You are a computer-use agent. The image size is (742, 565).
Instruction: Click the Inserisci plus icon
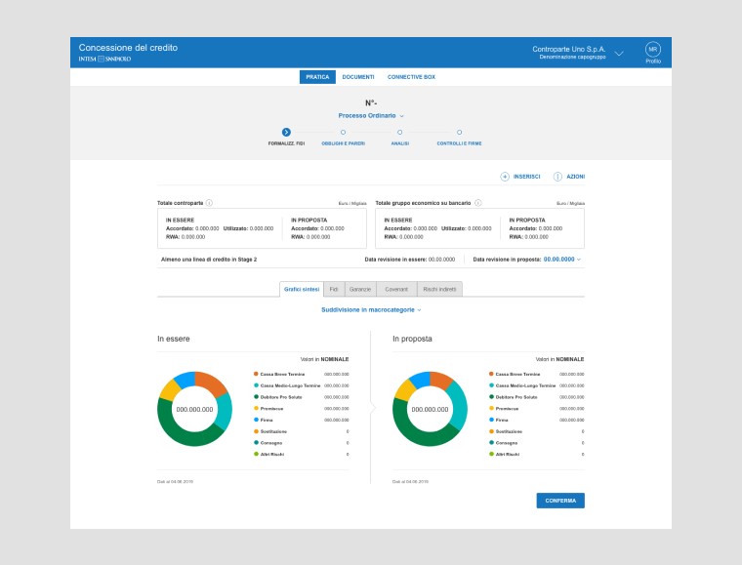(x=505, y=177)
